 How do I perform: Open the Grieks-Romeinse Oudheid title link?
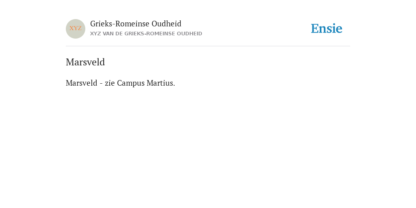click(x=136, y=24)
